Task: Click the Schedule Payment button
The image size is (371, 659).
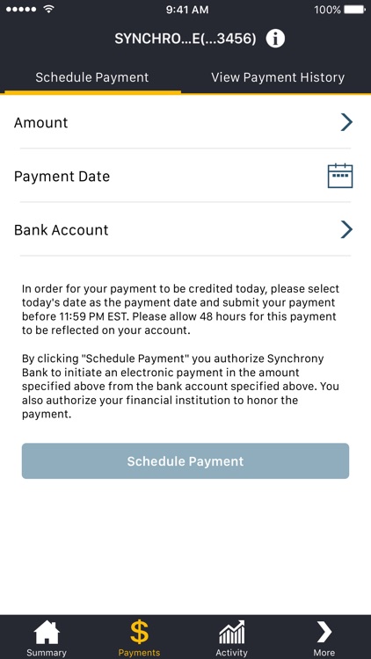Action: (x=185, y=461)
